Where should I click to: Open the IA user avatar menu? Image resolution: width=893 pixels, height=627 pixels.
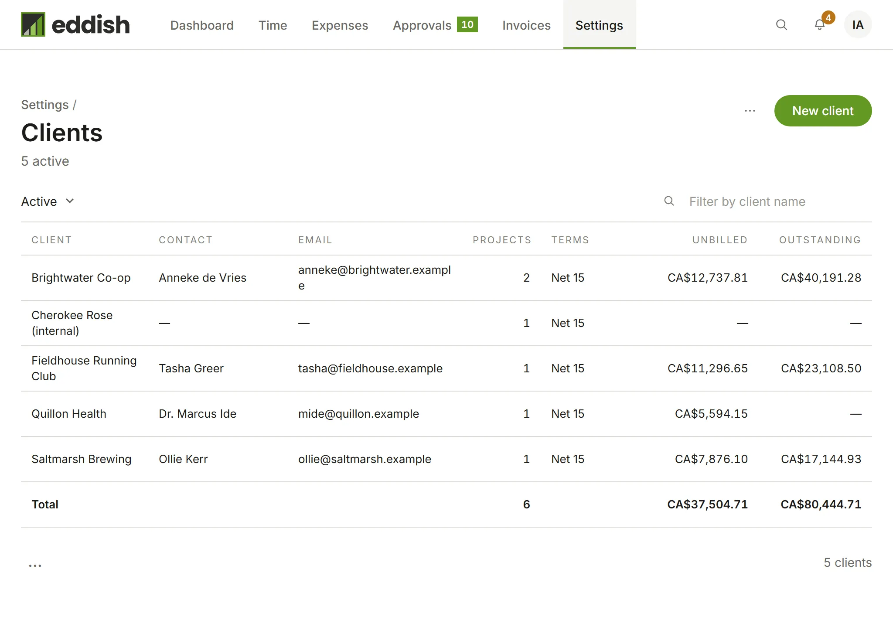click(x=858, y=25)
